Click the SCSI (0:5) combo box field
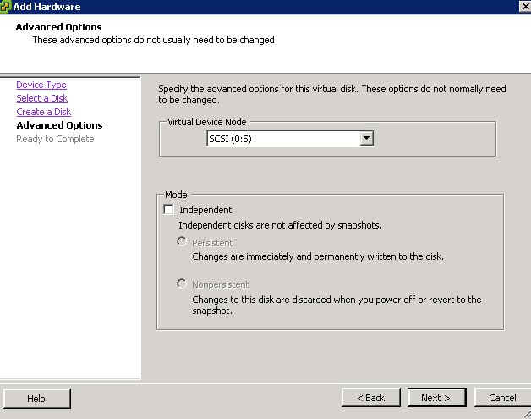The width and height of the screenshot is (531, 419). point(282,139)
